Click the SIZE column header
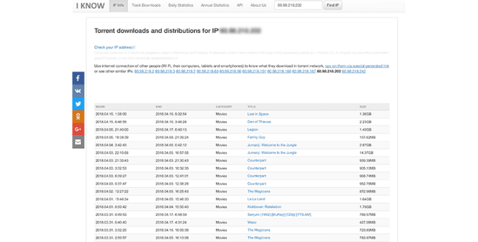The width and height of the screenshot is (478, 242). [x=363, y=107]
